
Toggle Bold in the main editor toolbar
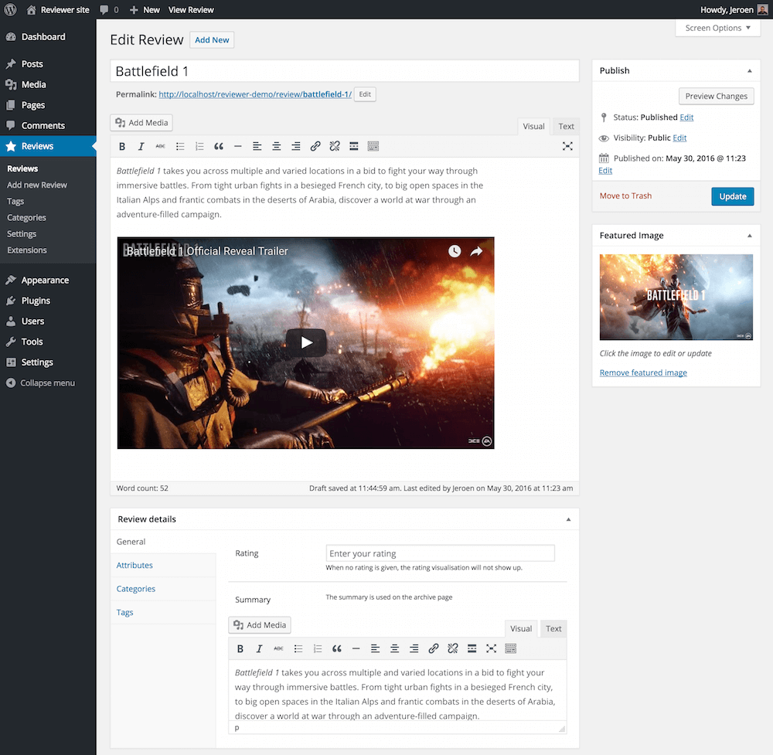pos(121,146)
